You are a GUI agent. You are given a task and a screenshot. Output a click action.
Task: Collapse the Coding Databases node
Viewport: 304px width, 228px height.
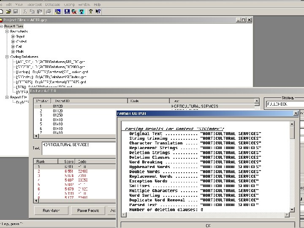(7, 57)
